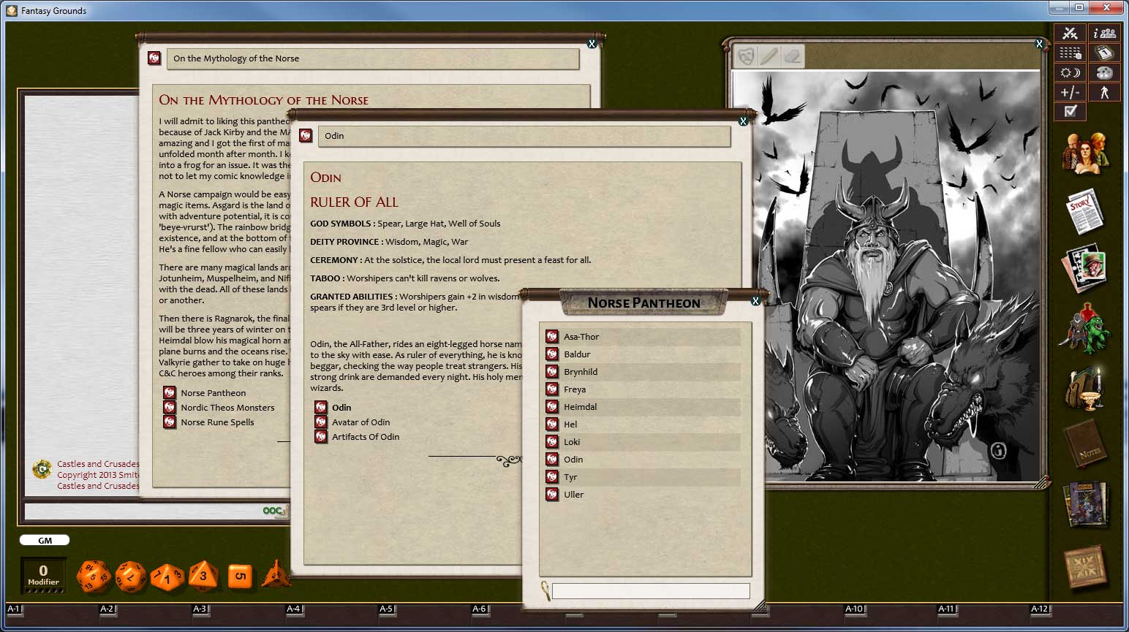The image size is (1129, 632).
Task: Select the eraser tool on the image window
Action: click(x=792, y=55)
